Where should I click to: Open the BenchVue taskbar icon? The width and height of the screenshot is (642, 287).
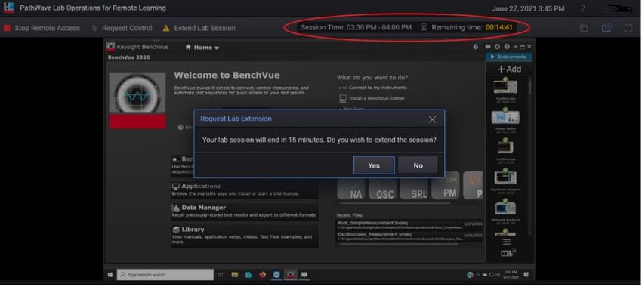click(290, 275)
